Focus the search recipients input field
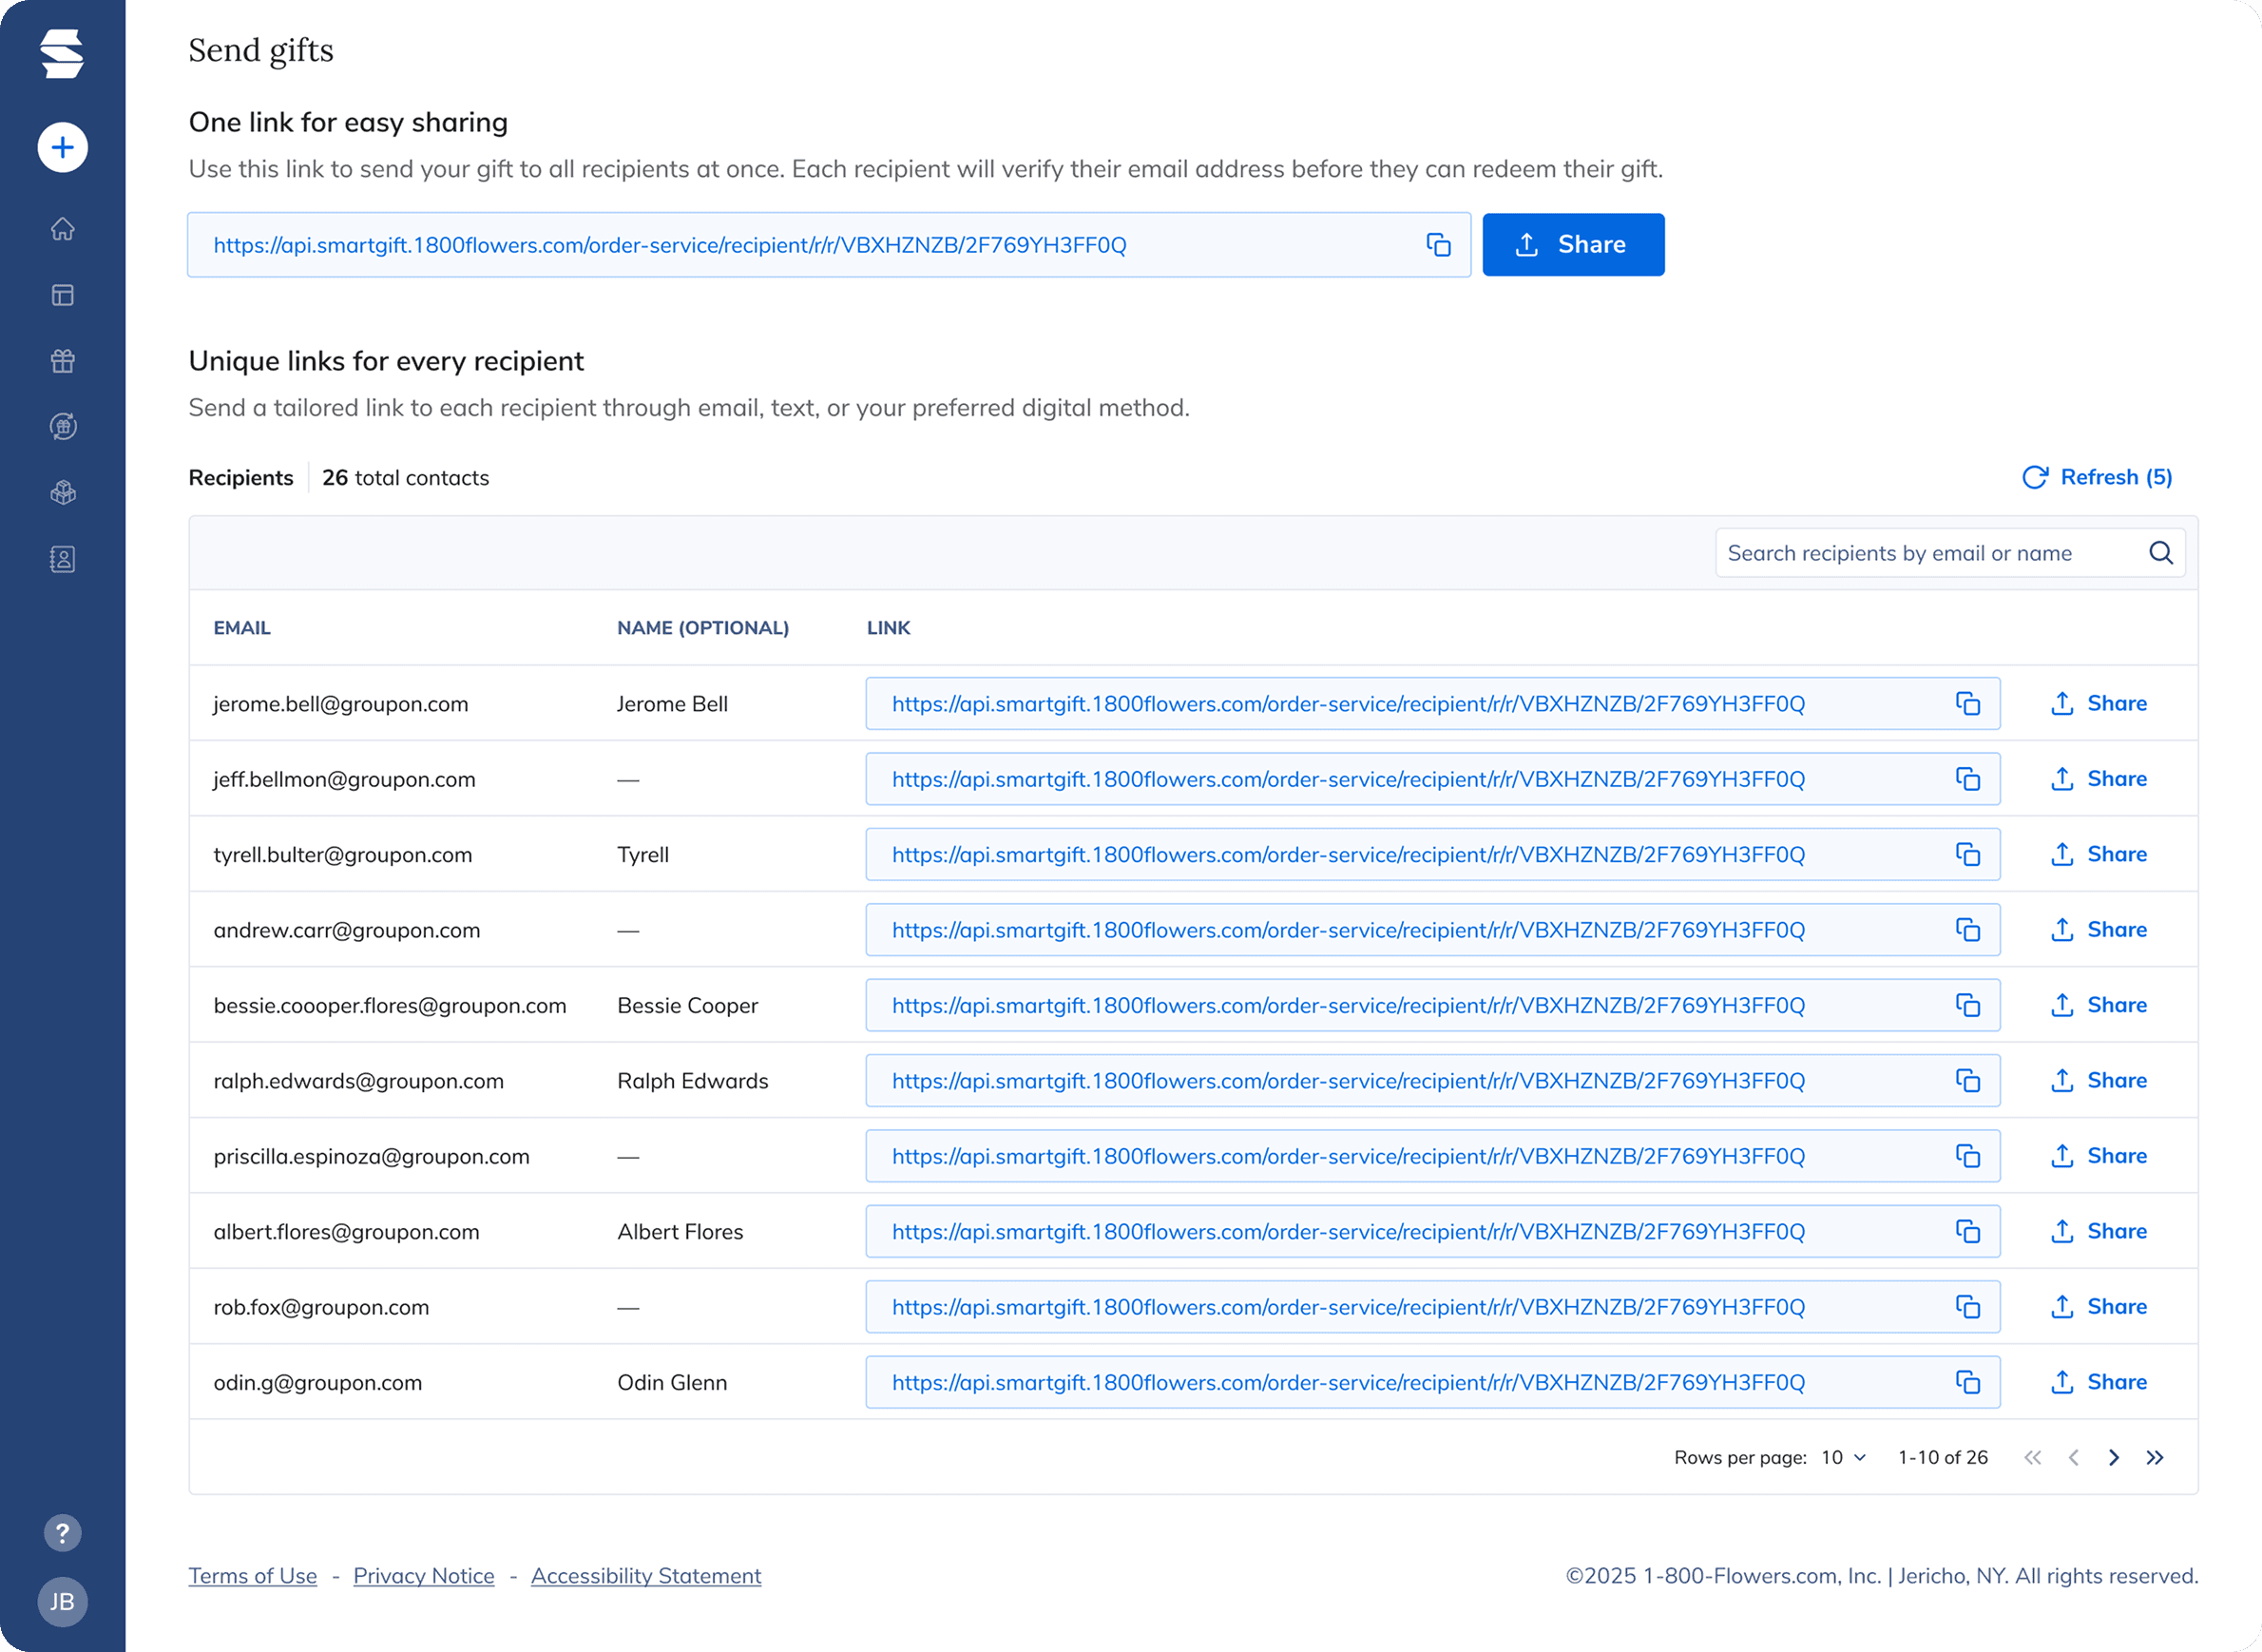The height and width of the screenshot is (1652, 2262). click(x=1925, y=553)
